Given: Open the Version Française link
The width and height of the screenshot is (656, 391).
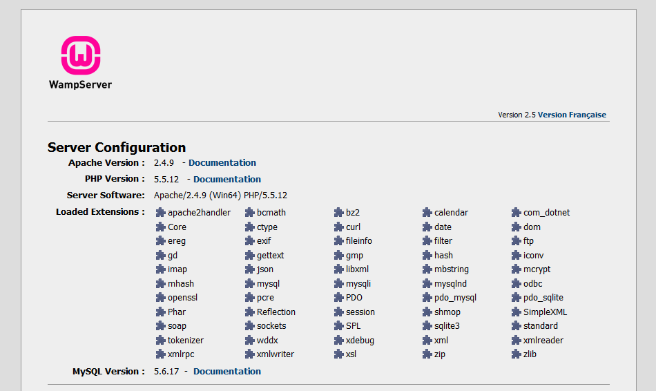Looking at the screenshot, I should point(572,115).
